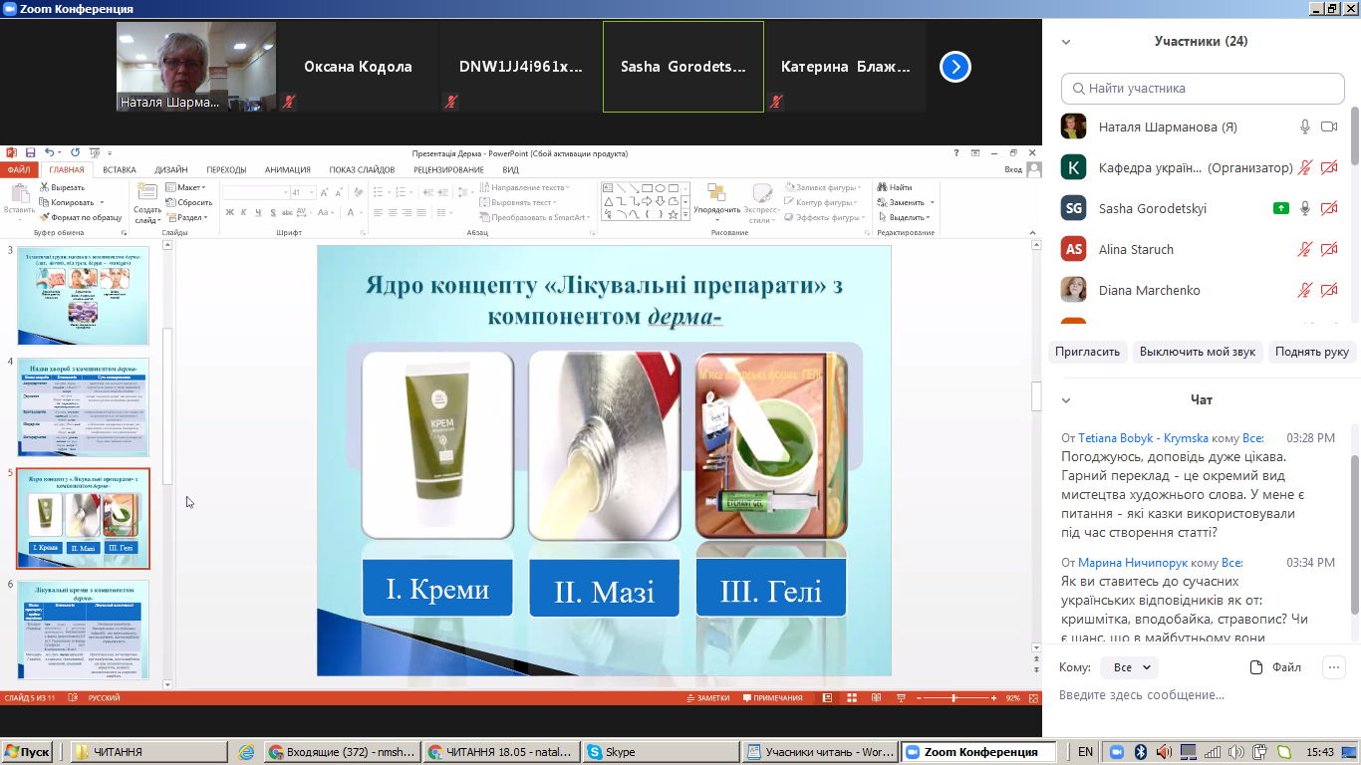Viewport: 1361px width, 765px height.
Task: Toggle video icon for Alina Staruch
Action: 1328,249
